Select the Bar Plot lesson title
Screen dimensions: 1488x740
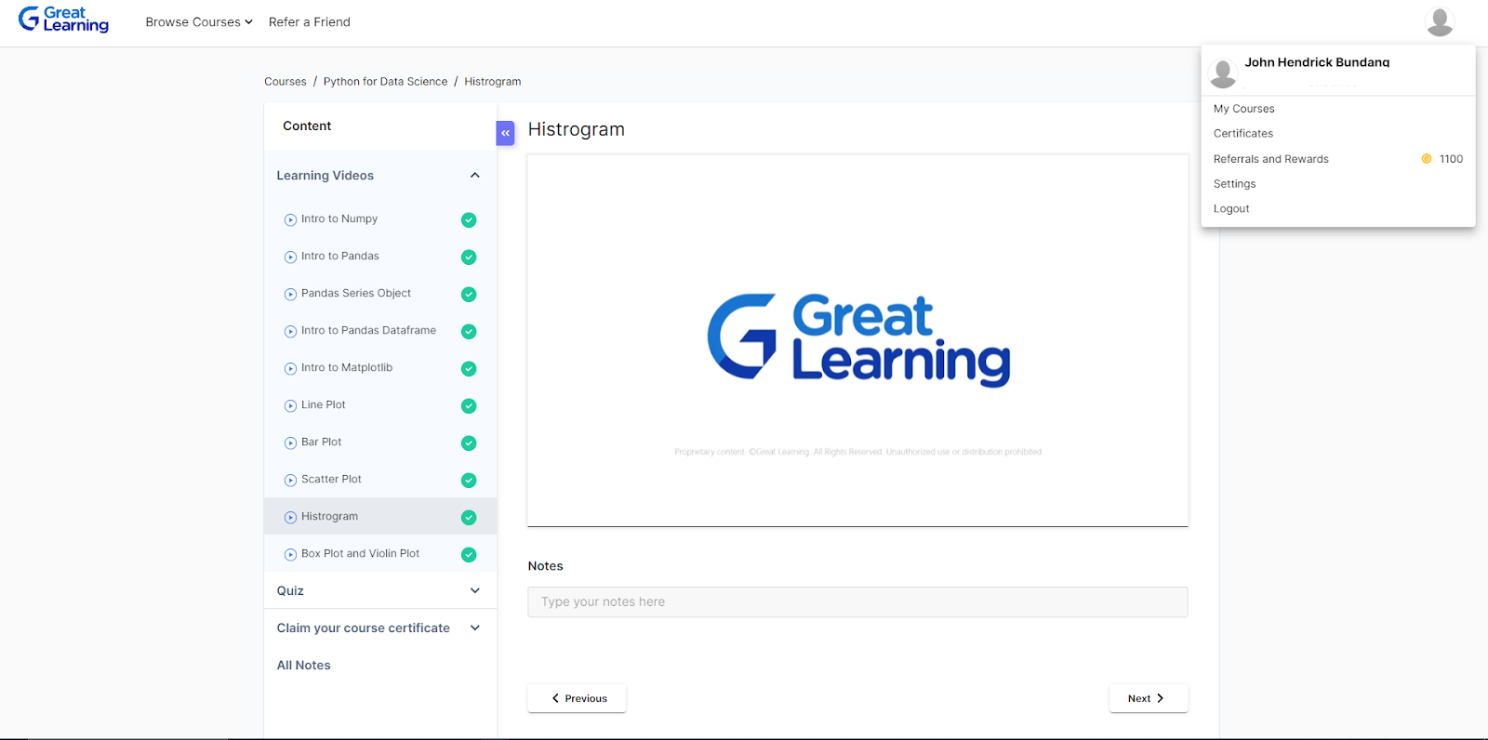tap(322, 443)
